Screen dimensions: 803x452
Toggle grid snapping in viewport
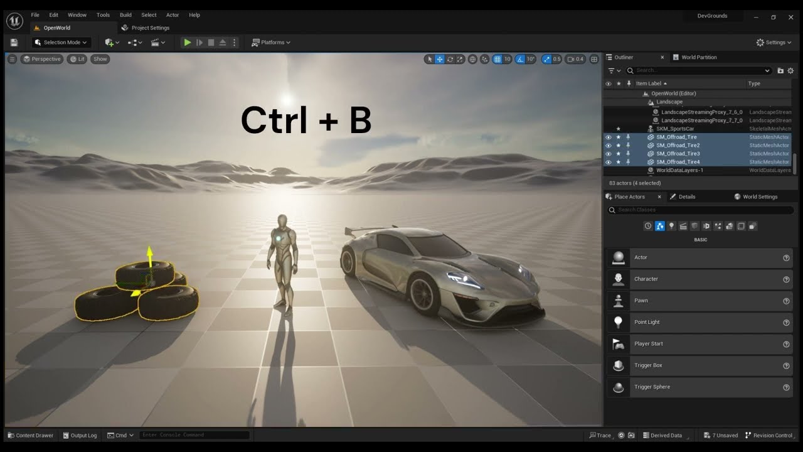497,59
